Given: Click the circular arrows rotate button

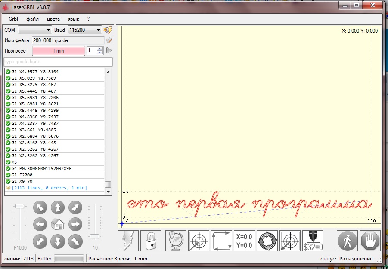Looking at the screenshot, I should [x=267, y=241].
